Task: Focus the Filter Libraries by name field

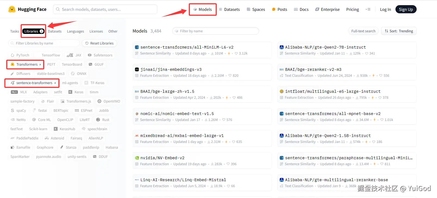Action: [44, 43]
